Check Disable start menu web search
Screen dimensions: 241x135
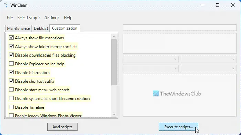11,89
